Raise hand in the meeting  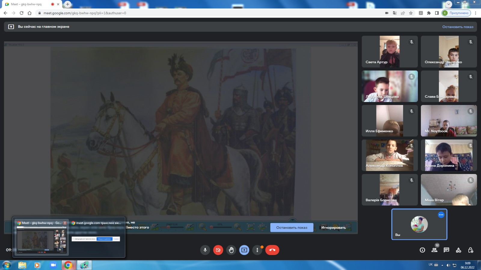click(x=231, y=250)
